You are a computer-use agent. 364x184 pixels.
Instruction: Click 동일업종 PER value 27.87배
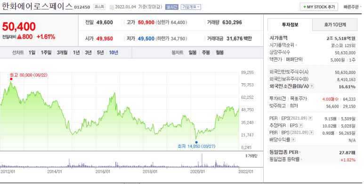point(348,152)
